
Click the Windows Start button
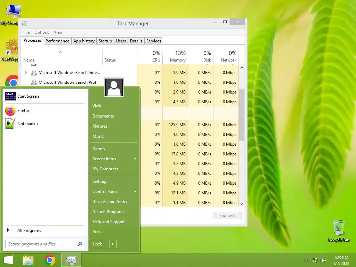coord(8,260)
